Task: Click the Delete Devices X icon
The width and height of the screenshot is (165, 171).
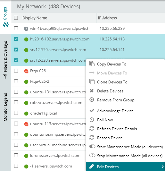Action: click(92, 90)
